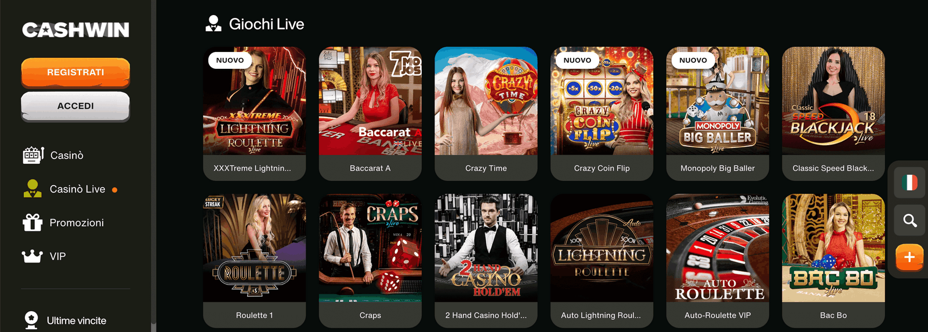
Task: Click the Promozioni gift box icon
Action: [32, 222]
